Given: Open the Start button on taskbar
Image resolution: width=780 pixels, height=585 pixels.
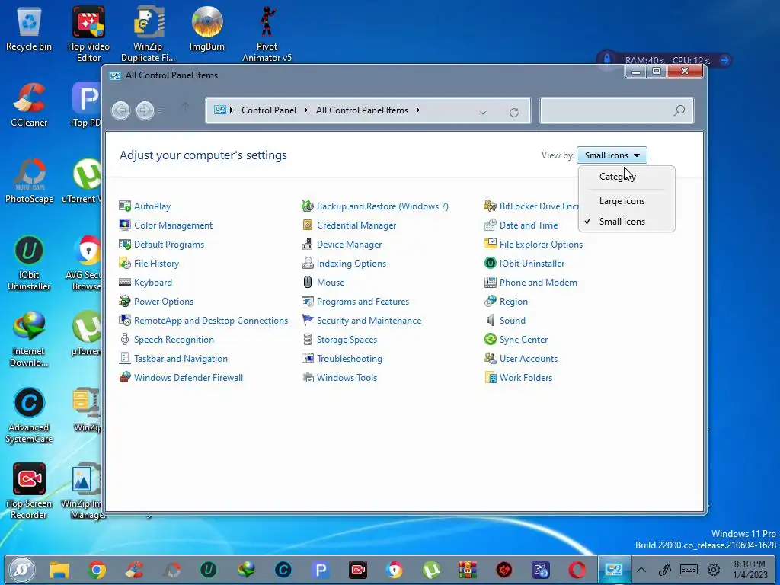Looking at the screenshot, I should pos(21,570).
